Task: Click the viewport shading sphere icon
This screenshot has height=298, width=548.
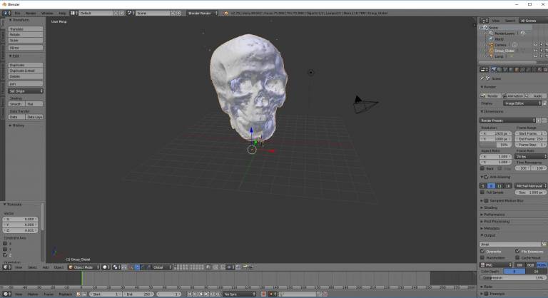Action: coord(105,267)
